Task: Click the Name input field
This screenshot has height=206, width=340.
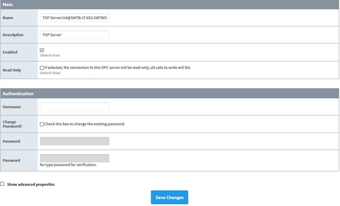Action: 75,18
